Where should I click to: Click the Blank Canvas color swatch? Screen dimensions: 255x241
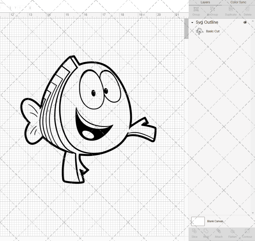(x=198, y=221)
